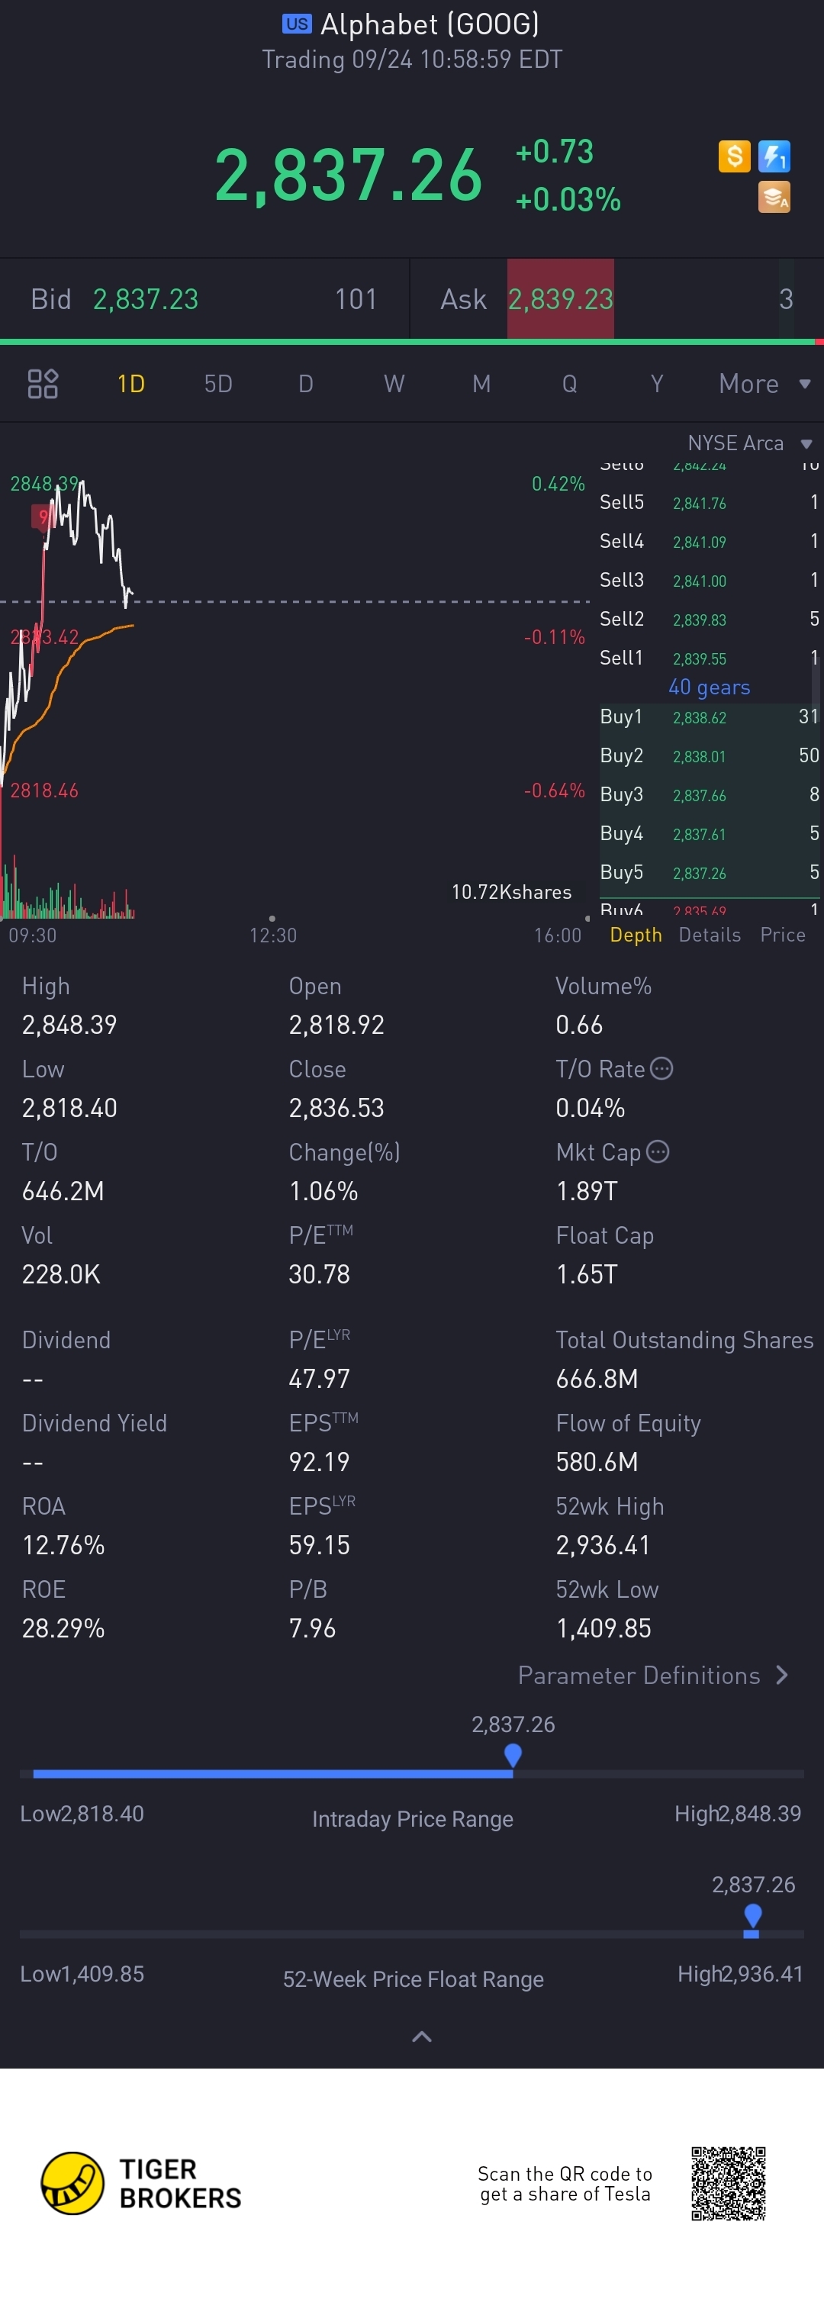Viewport: 824px width, 2299px height.
Task: Tap the Buy5 order book row
Action: pos(710,872)
